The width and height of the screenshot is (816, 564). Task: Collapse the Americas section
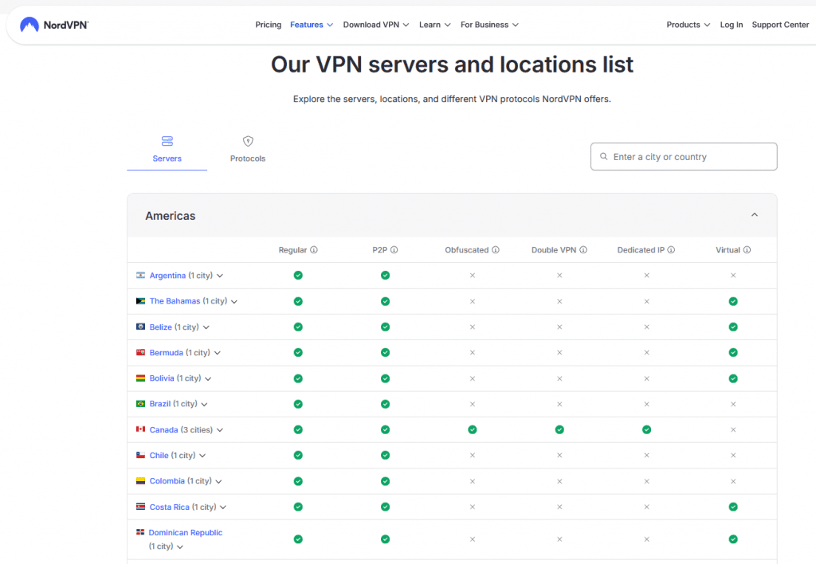pyautogui.click(x=754, y=215)
